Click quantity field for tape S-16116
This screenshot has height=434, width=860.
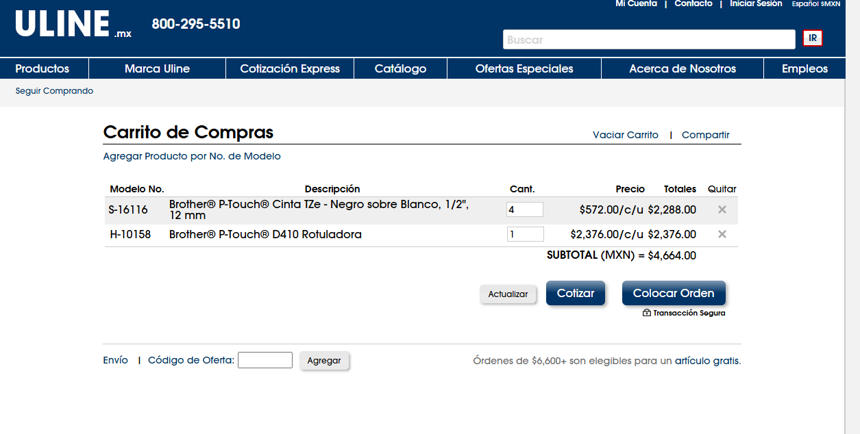pyautogui.click(x=524, y=209)
